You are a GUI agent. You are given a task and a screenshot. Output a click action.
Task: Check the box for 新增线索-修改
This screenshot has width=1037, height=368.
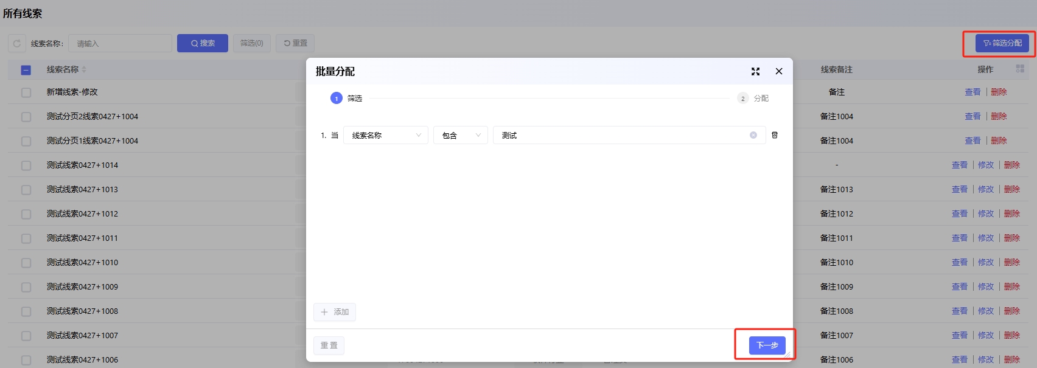(26, 92)
